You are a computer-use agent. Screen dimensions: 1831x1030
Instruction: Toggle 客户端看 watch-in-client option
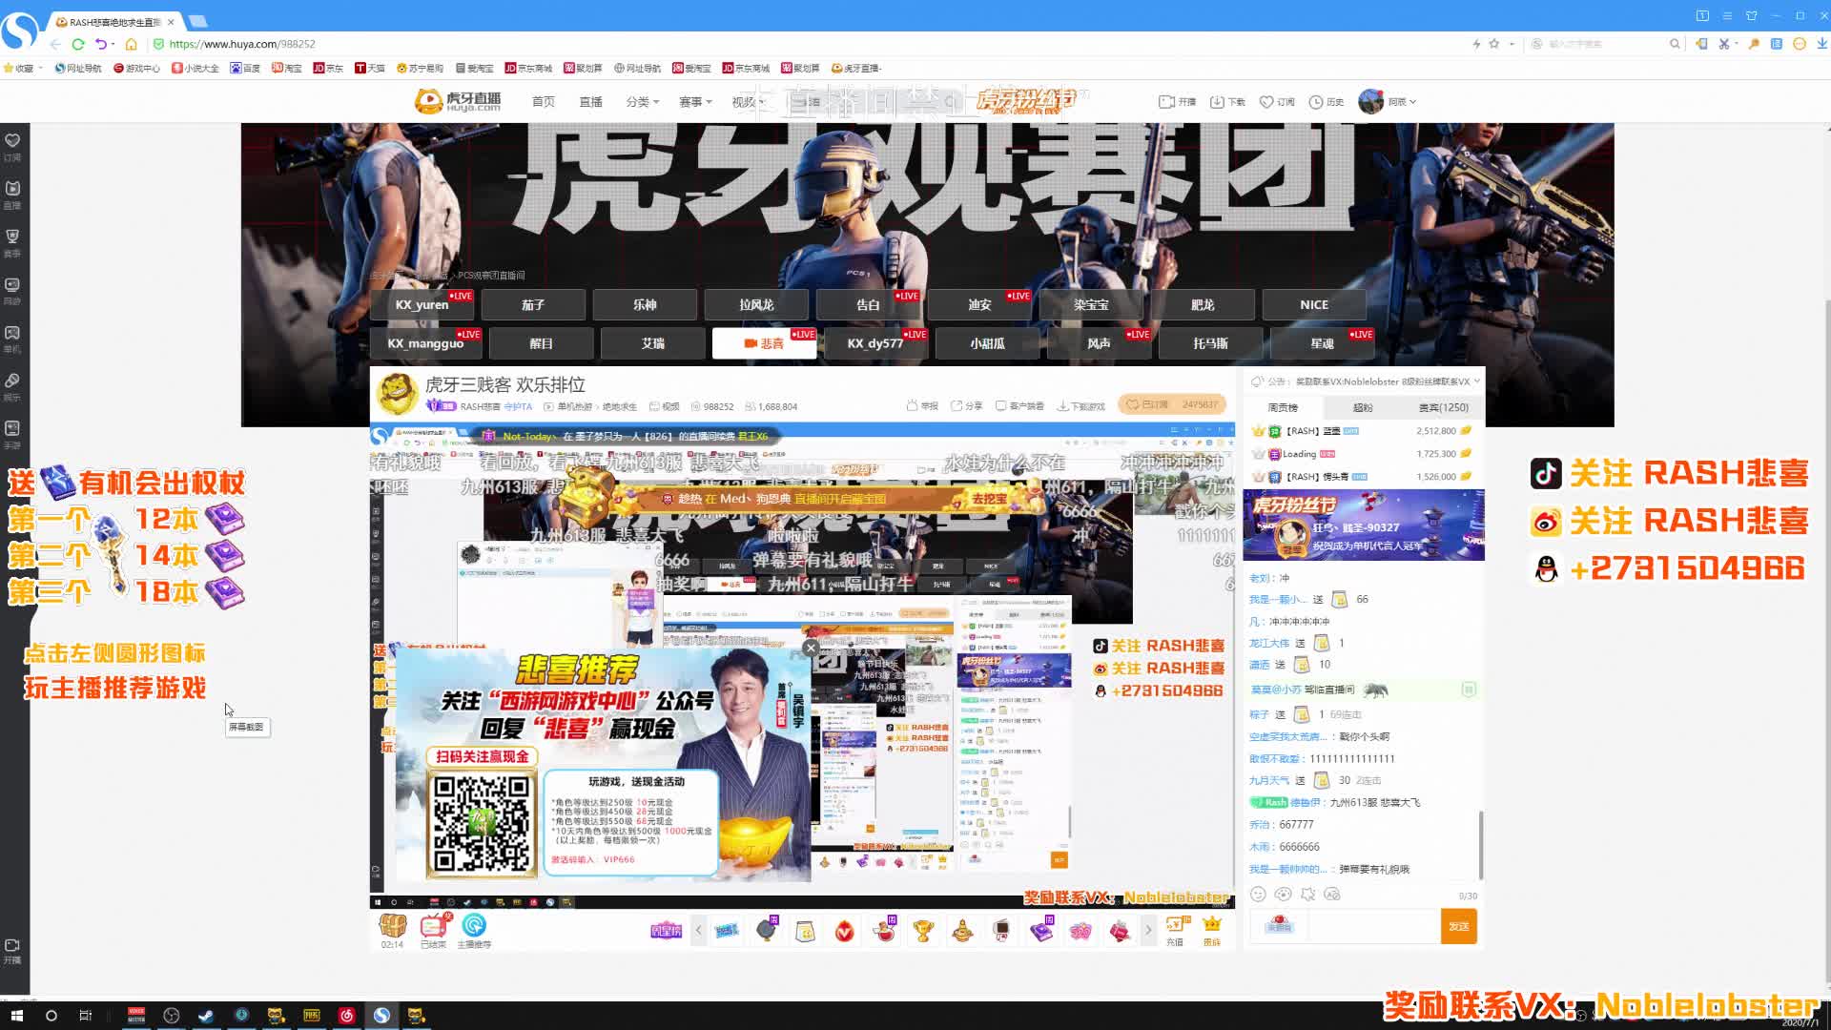click(1019, 406)
